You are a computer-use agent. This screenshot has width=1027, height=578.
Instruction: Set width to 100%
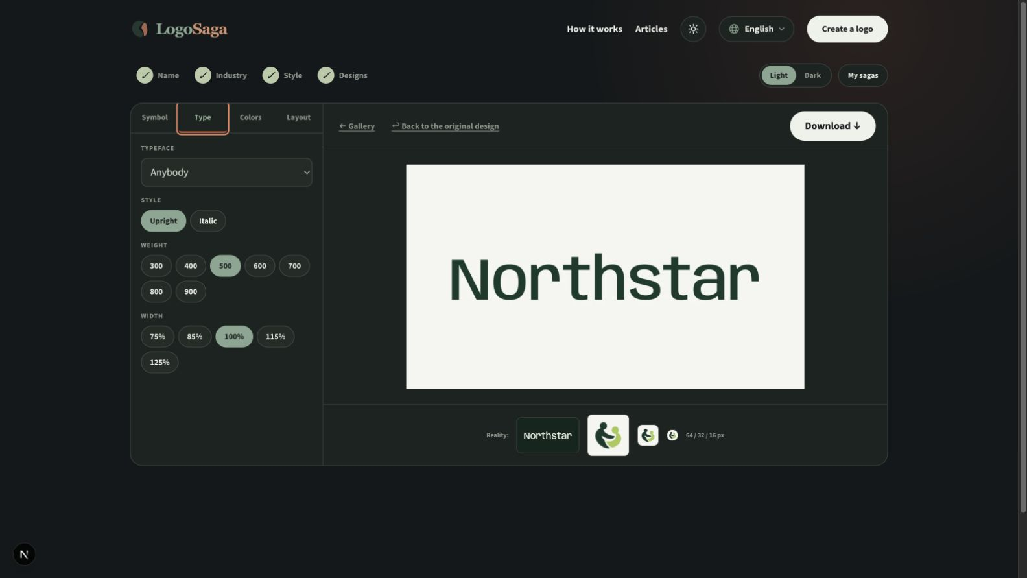(x=234, y=337)
